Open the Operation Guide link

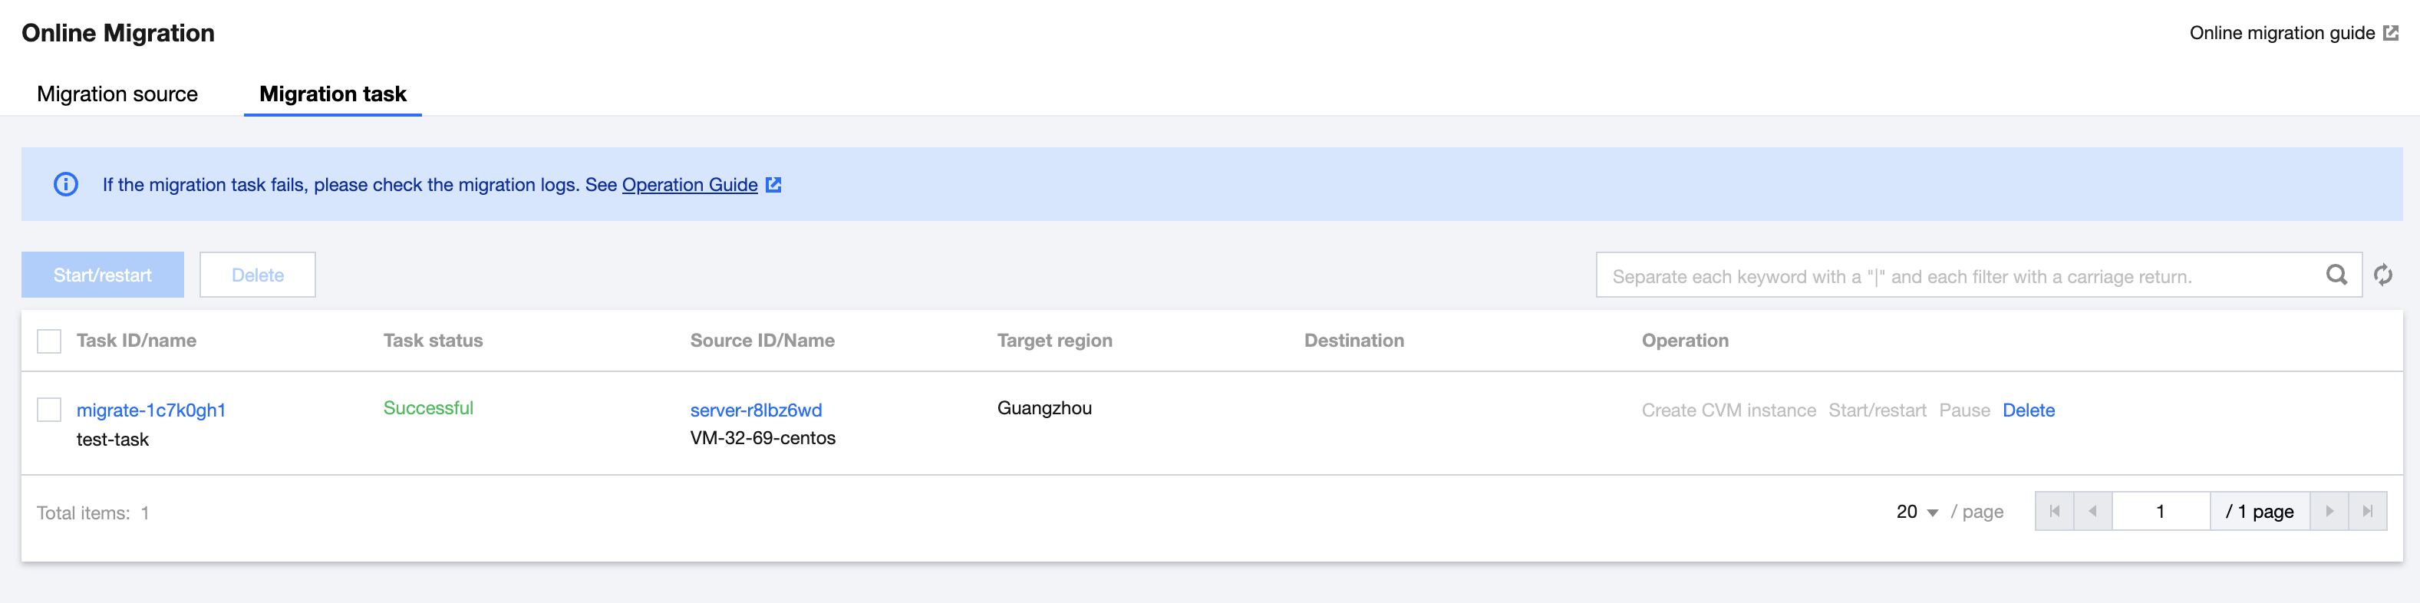[690, 185]
